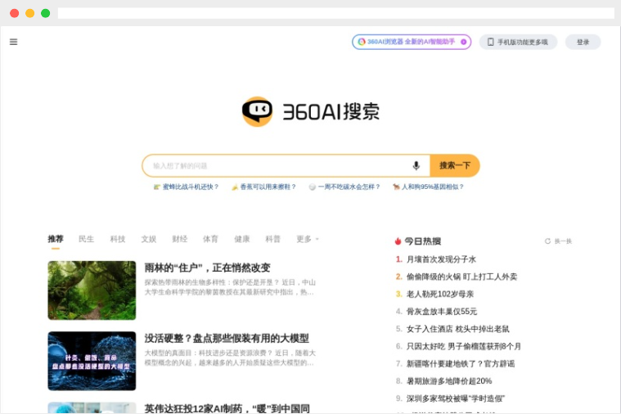Click the browser address bar

tap(335, 13)
